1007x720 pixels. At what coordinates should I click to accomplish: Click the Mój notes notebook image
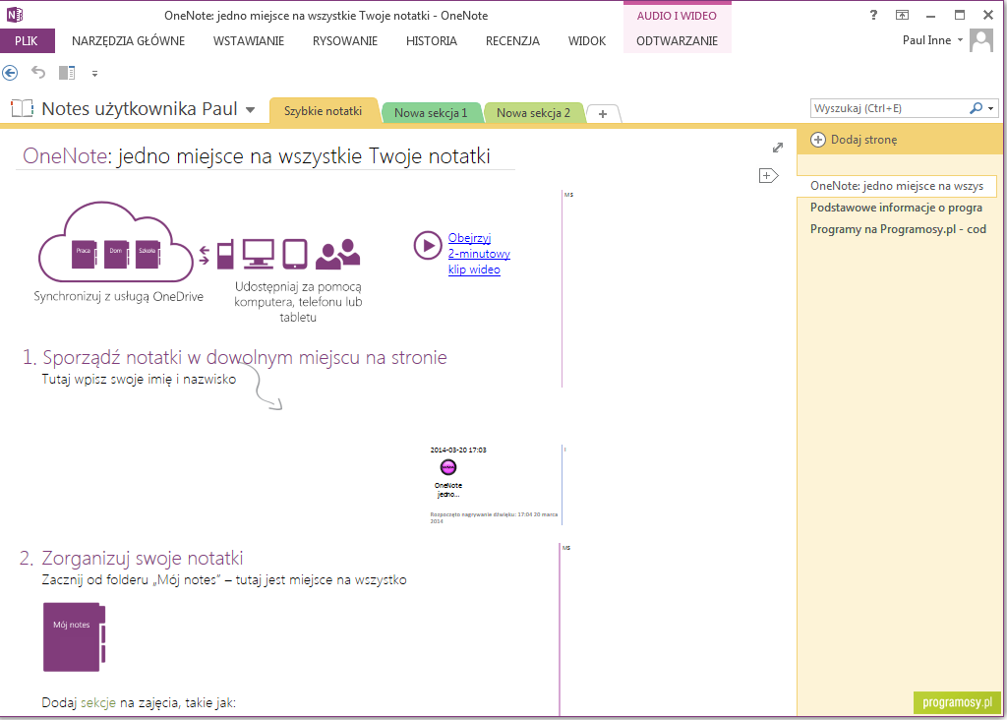(74, 637)
